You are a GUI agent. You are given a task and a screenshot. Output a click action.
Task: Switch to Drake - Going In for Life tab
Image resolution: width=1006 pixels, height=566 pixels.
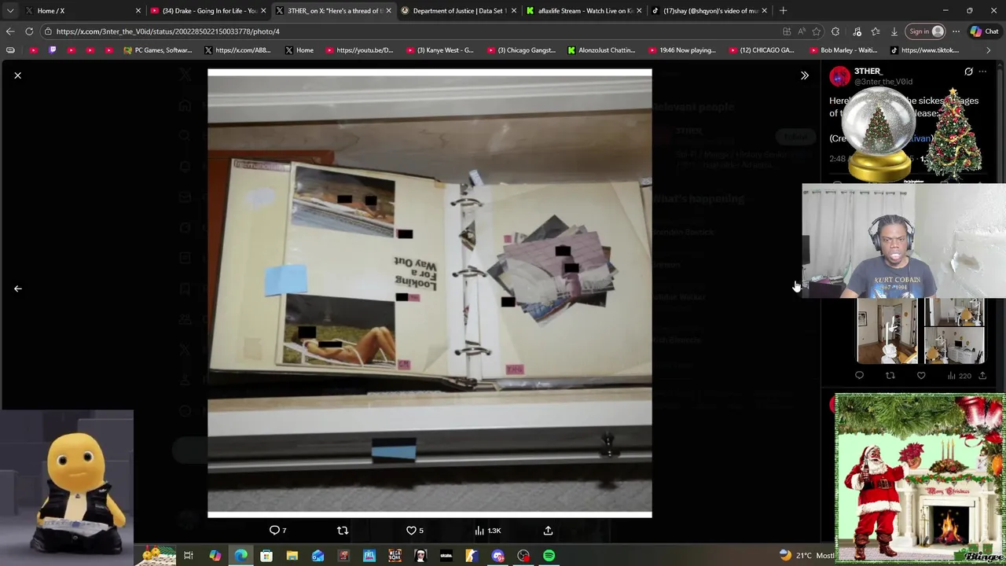208,10
